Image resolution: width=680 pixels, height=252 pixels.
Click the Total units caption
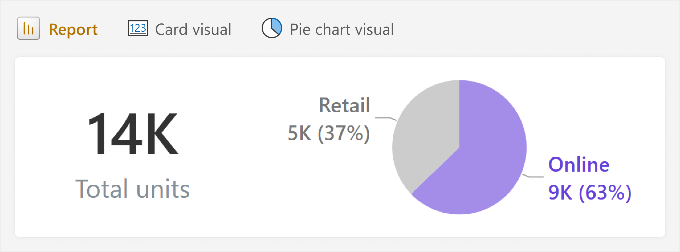[x=133, y=189]
